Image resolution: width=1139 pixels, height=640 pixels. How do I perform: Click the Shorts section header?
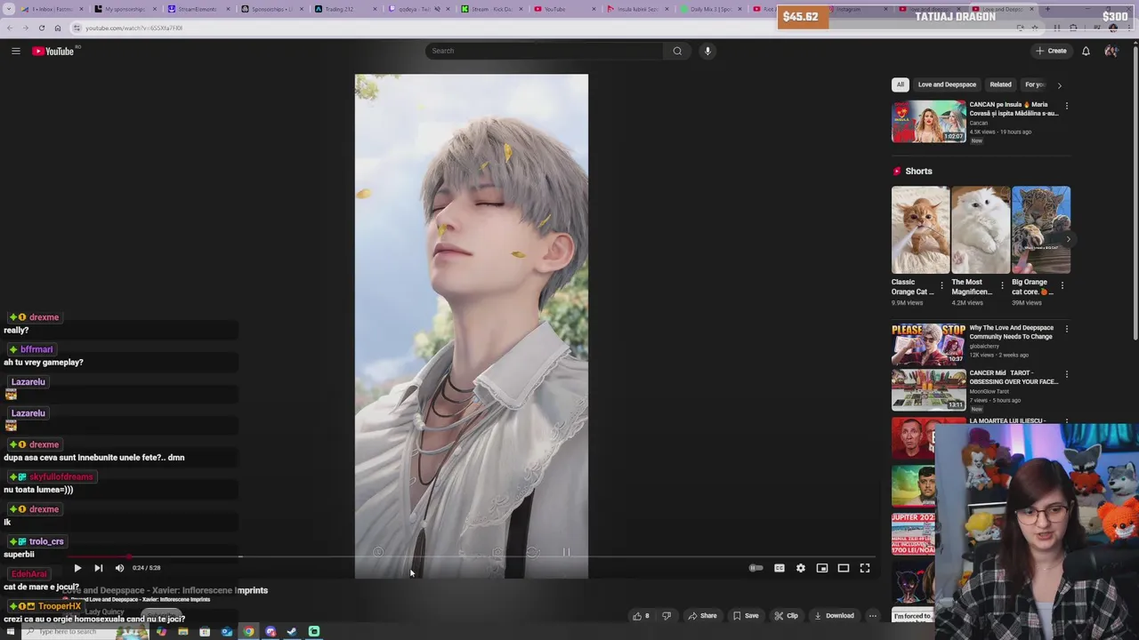(918, 171)
